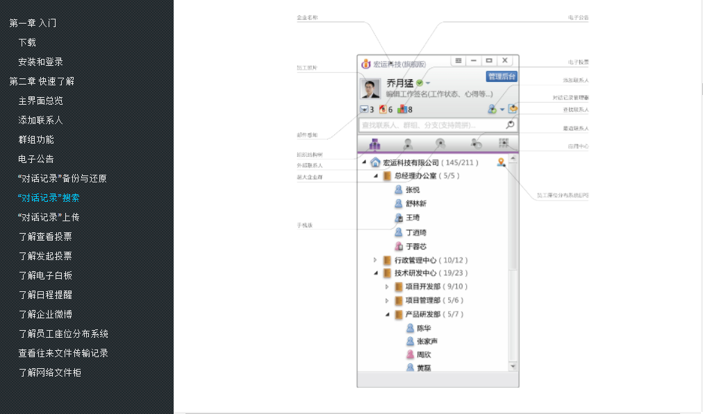Open 了解电子白板 topic
This screenshot has height=414, width=703.
[x=45, y=276]
